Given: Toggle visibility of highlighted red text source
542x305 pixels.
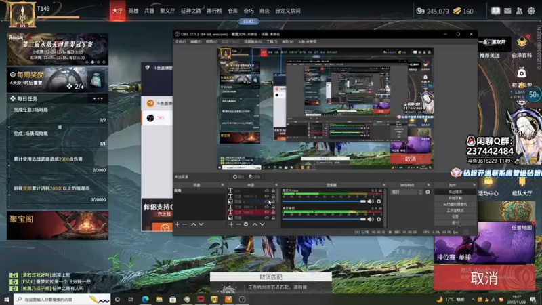Looking at the screenshot, I should click(x=266, y=212).
